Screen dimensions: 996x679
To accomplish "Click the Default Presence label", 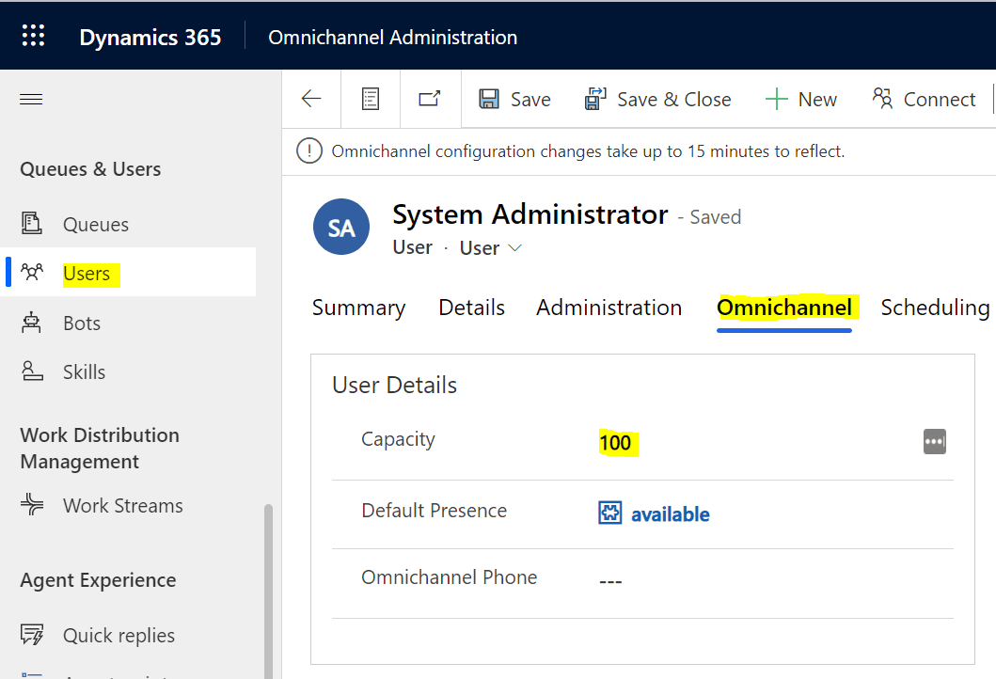I will (x=434, y=511).
